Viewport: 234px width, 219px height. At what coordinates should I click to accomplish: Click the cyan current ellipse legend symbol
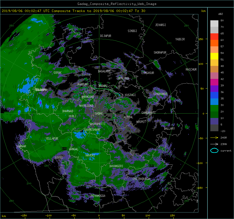click(214, 151)
